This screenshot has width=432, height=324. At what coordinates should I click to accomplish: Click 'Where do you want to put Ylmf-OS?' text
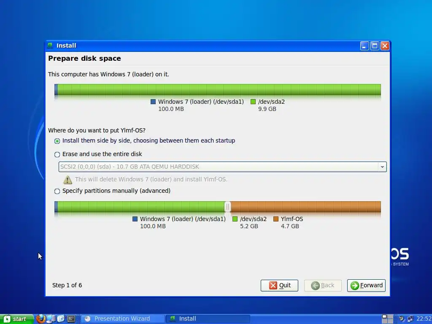click(x=97, y=130)
